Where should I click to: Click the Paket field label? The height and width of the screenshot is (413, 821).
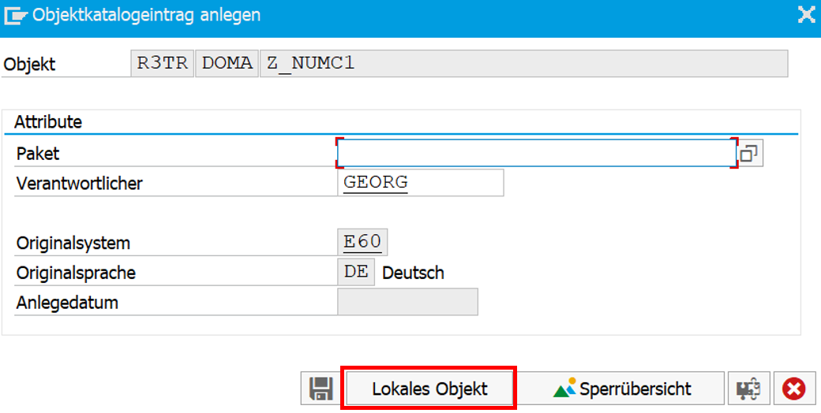[x=38, y=153]
